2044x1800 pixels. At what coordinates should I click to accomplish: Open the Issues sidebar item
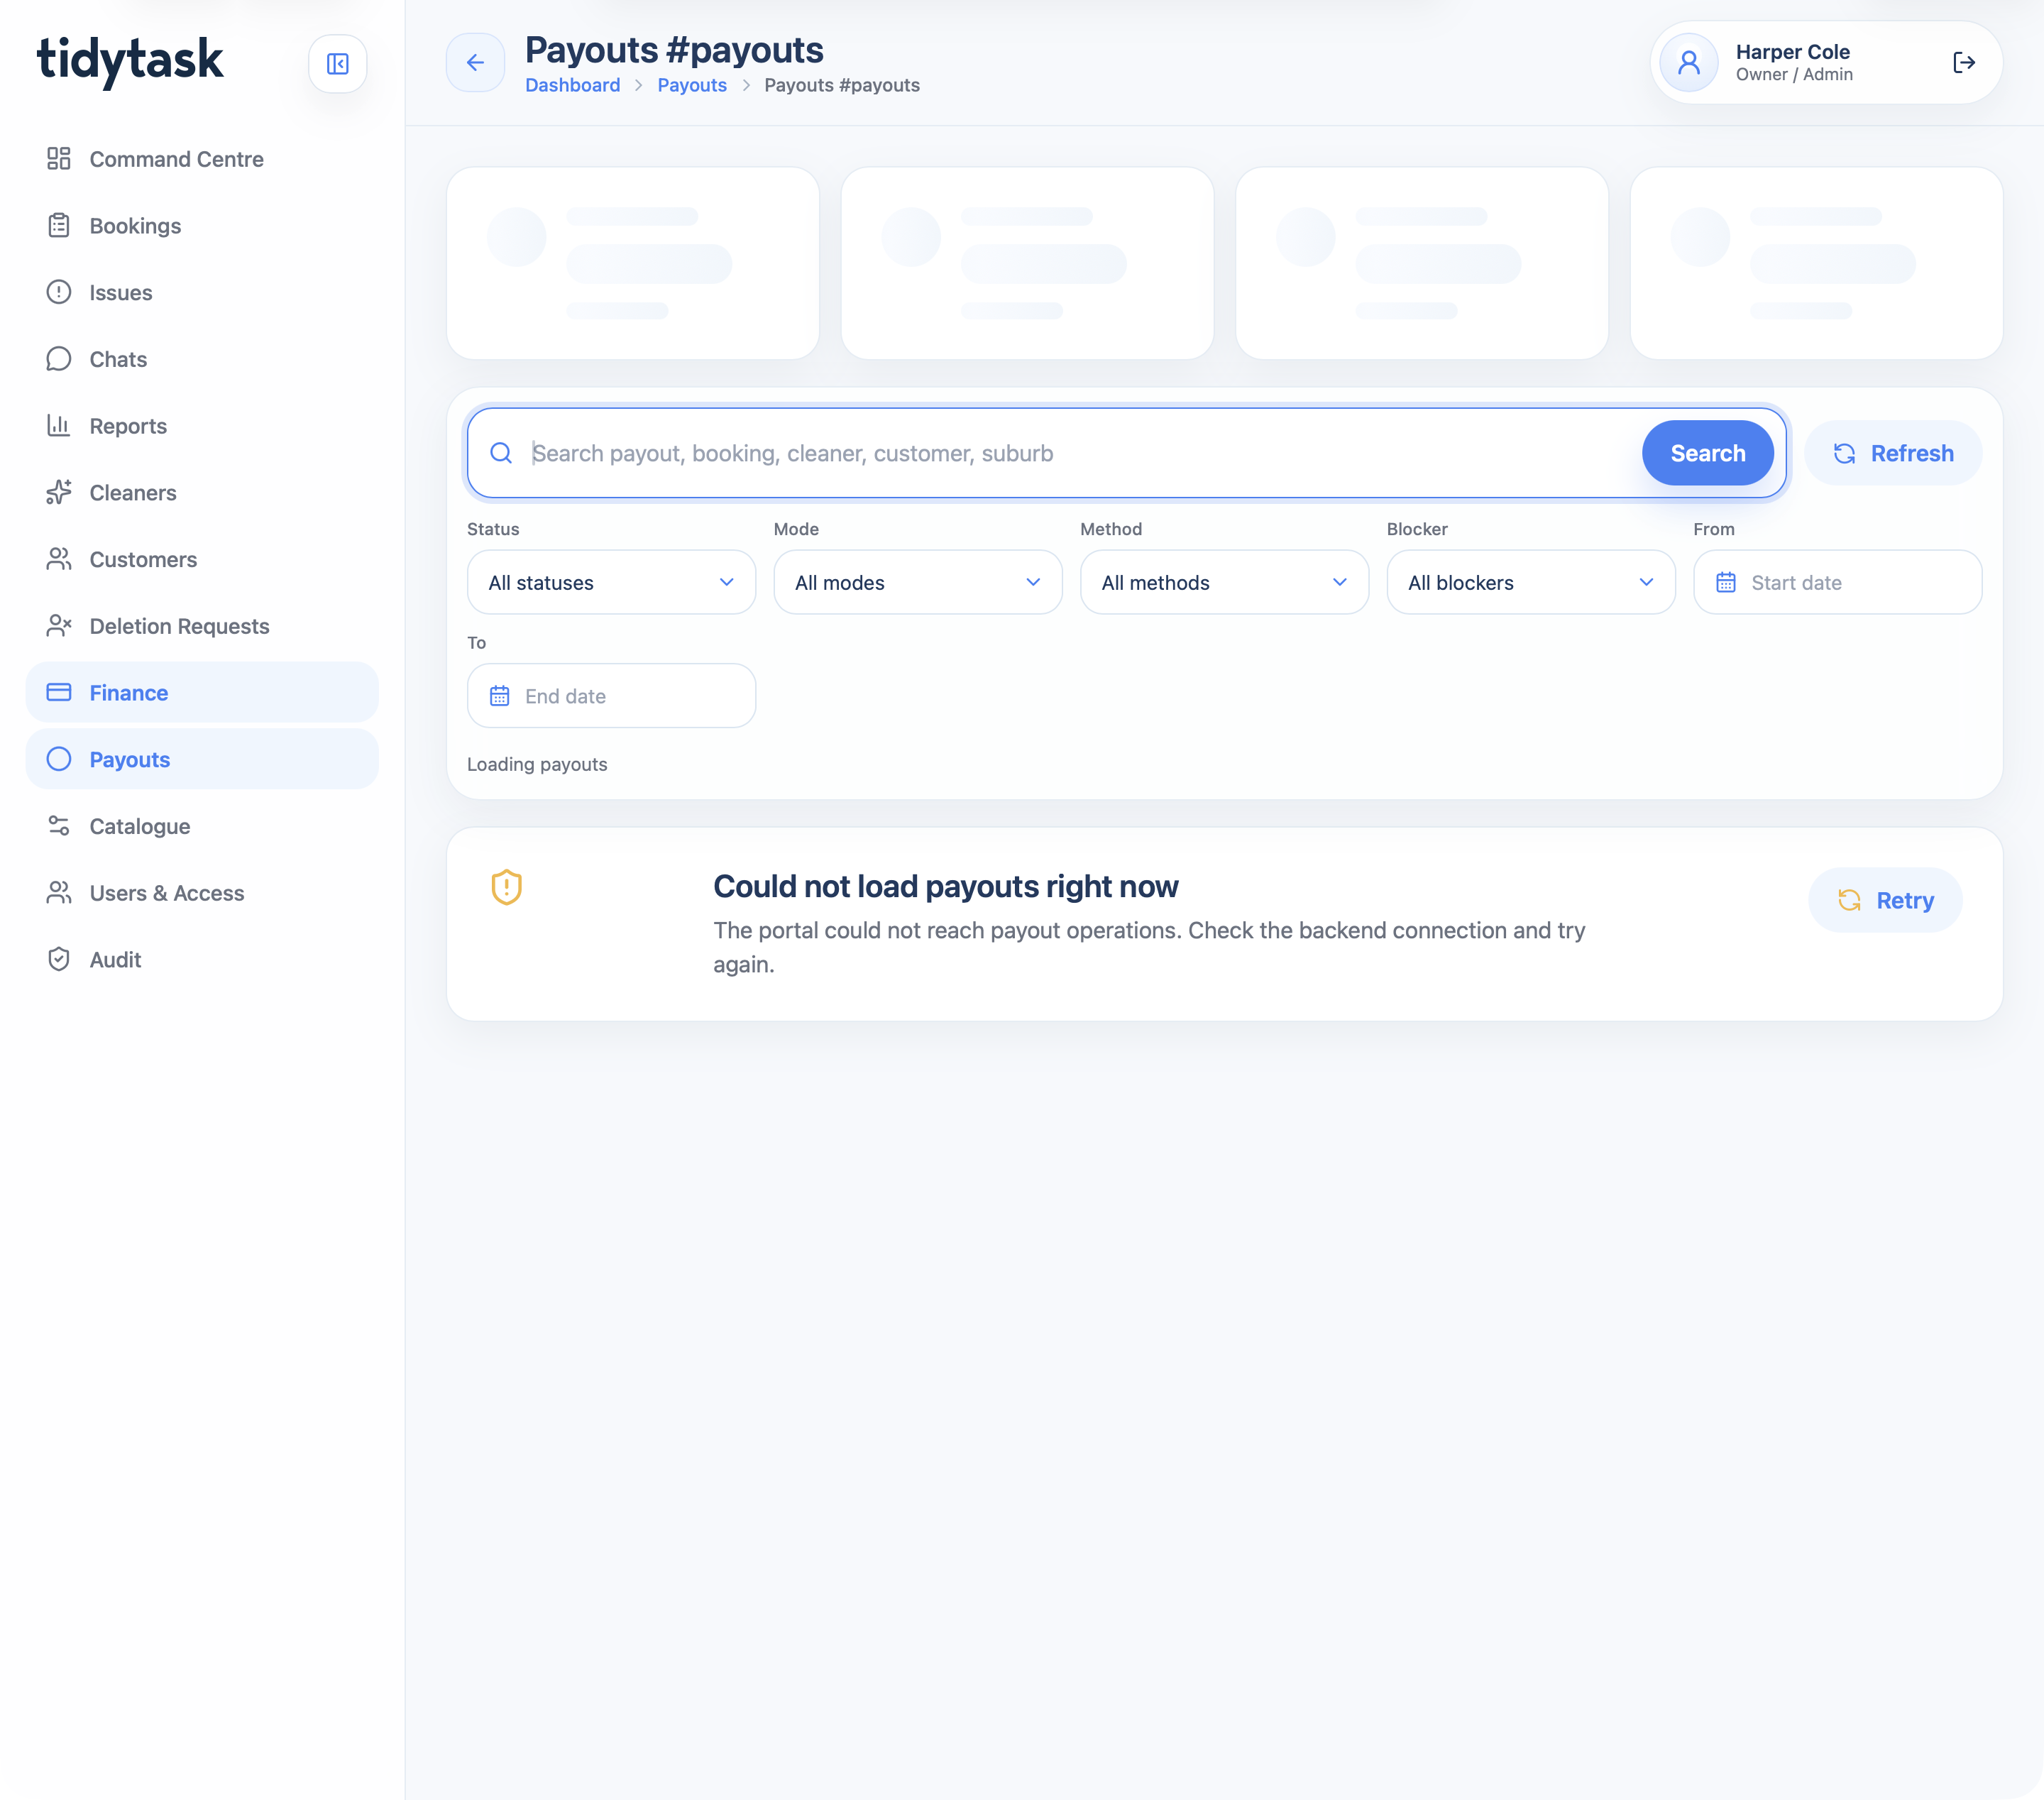pos(202,292)
